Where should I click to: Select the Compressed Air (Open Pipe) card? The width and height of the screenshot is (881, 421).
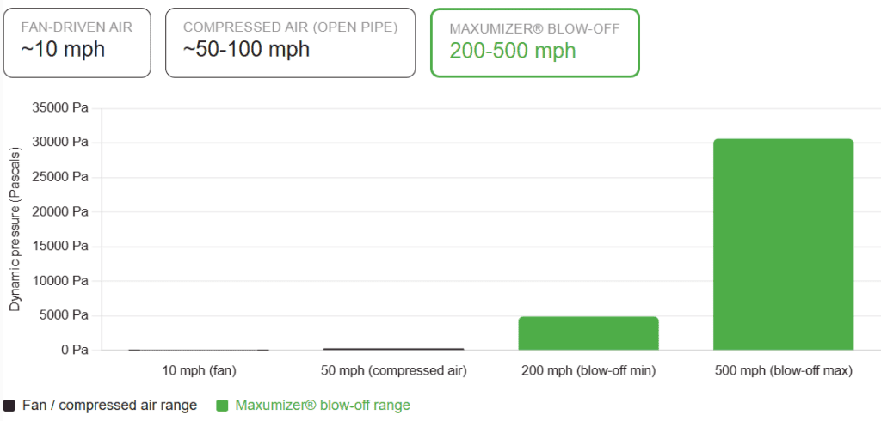(x=291, y=43)
